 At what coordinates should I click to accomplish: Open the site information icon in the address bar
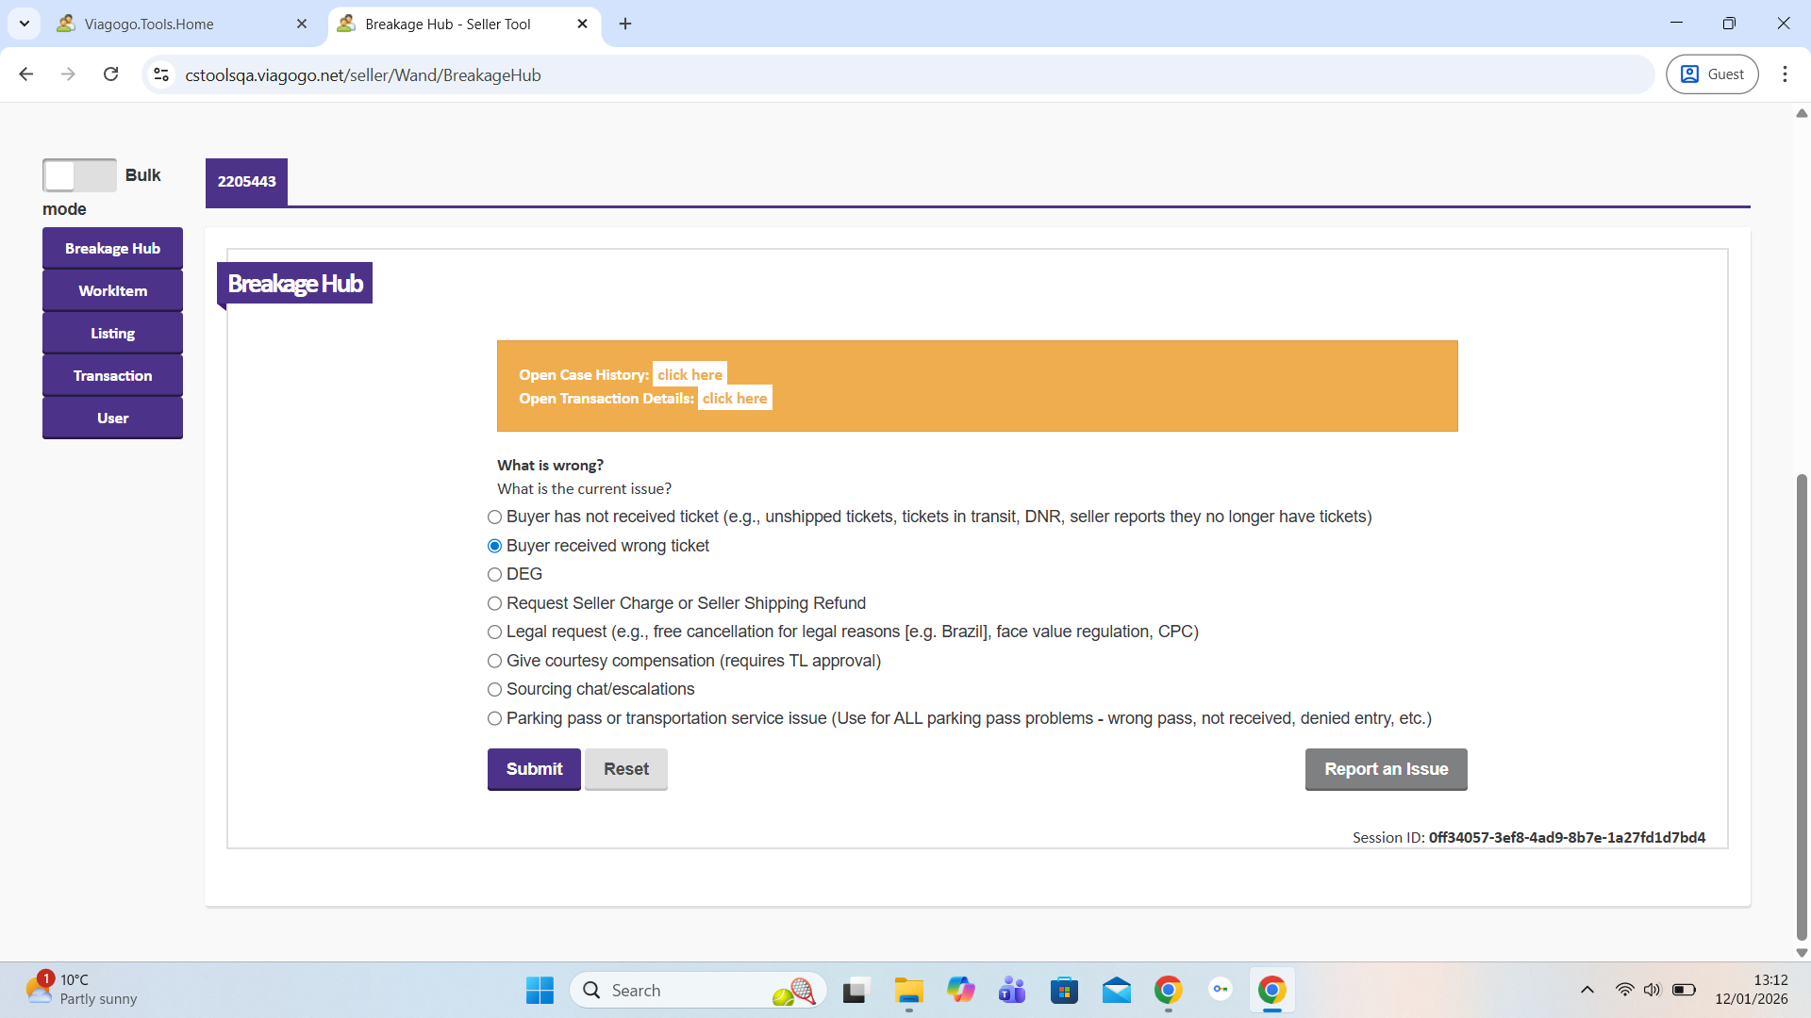[161, 74]
